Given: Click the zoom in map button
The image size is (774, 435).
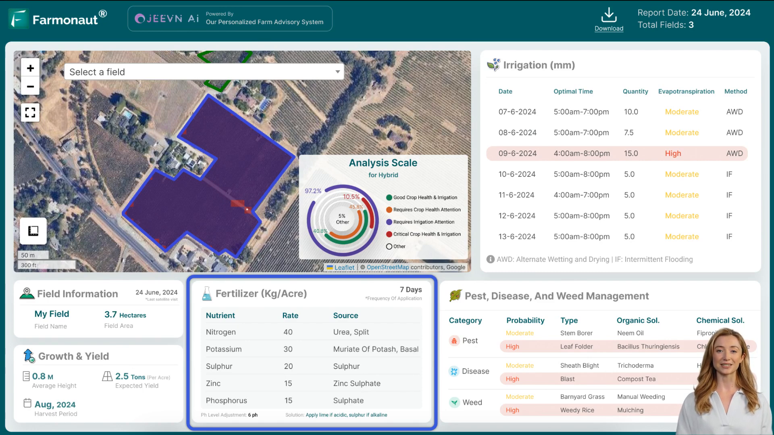Looking at the screenshot, I should (30, 68).
